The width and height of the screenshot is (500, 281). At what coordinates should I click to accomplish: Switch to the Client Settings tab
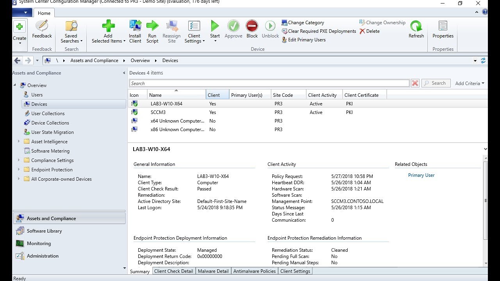point(295,271)
